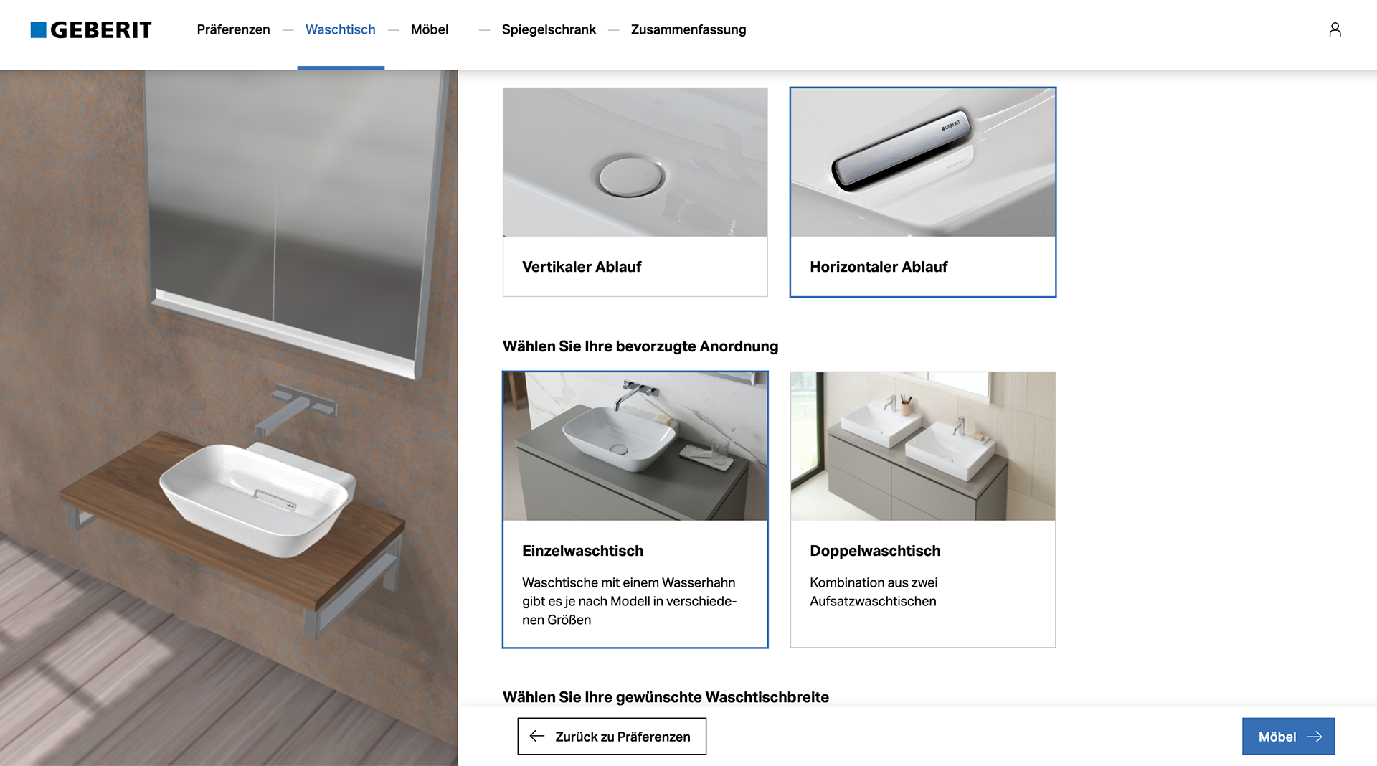Click the left arrow in Zurück button
The image size is (1377, 766).
(x=537, y=736)
